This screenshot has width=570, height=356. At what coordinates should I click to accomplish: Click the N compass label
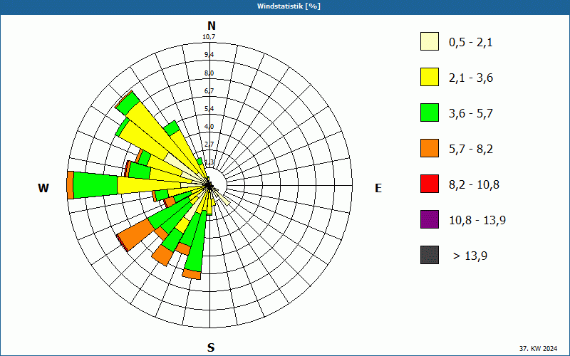[x=212, y=26]
